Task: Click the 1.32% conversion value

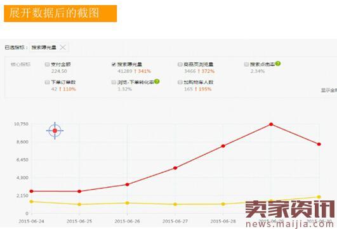Action: (x=124, y=89)
